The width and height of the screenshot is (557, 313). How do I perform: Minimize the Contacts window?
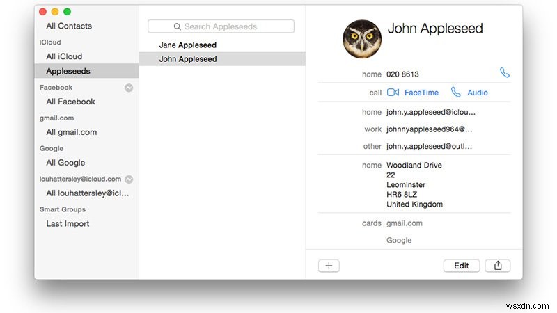point(55,12)
